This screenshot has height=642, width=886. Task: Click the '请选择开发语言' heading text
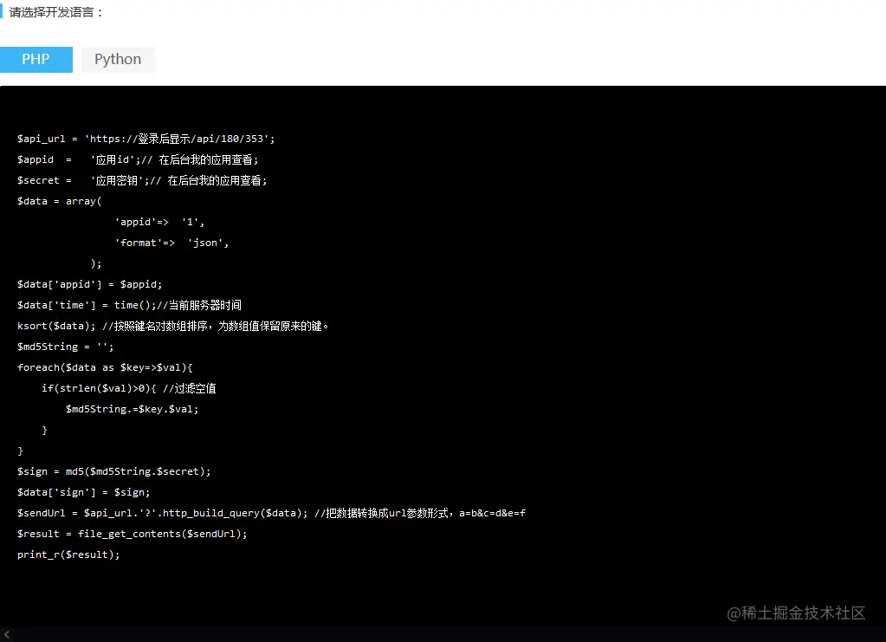click(x=56, y=12)
